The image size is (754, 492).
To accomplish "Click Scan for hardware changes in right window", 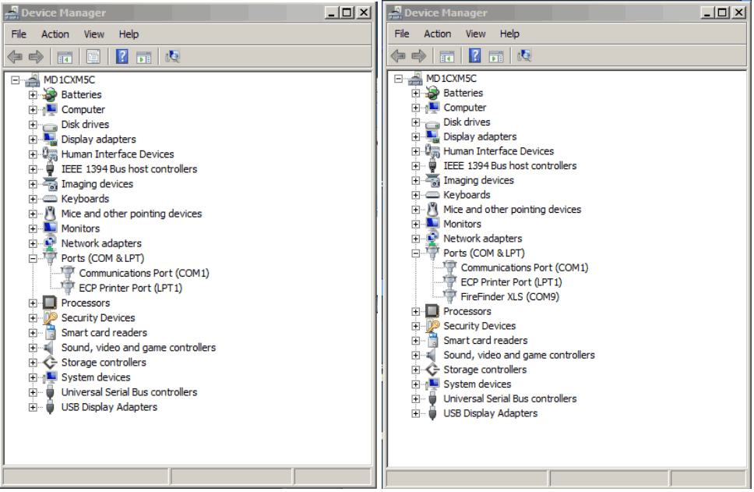I will click(x=524, y=56).
